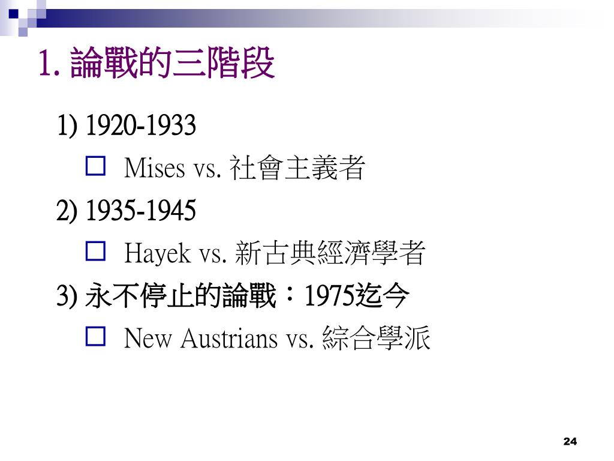Viewport: 614px width, 461px height.
Task: Click the word 綜合學派
Action: point(377,338)
